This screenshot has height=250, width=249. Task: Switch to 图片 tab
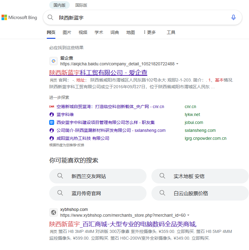point(67,32)
